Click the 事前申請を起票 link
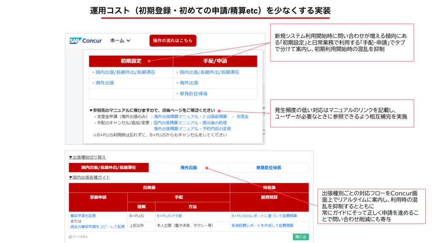The height and width of the screenshot is (243, 432). tap(83, 216)
